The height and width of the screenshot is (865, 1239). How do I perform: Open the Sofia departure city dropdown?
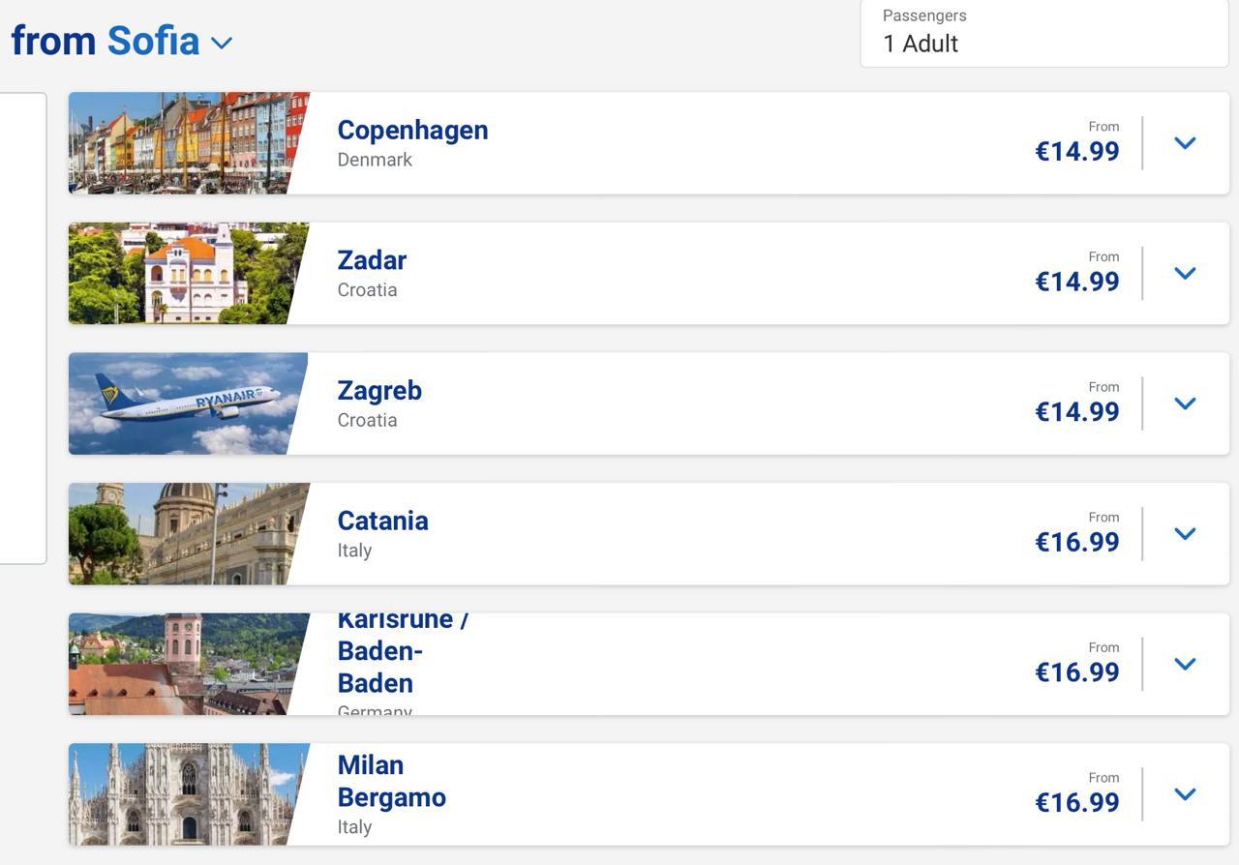click(221, 43)
